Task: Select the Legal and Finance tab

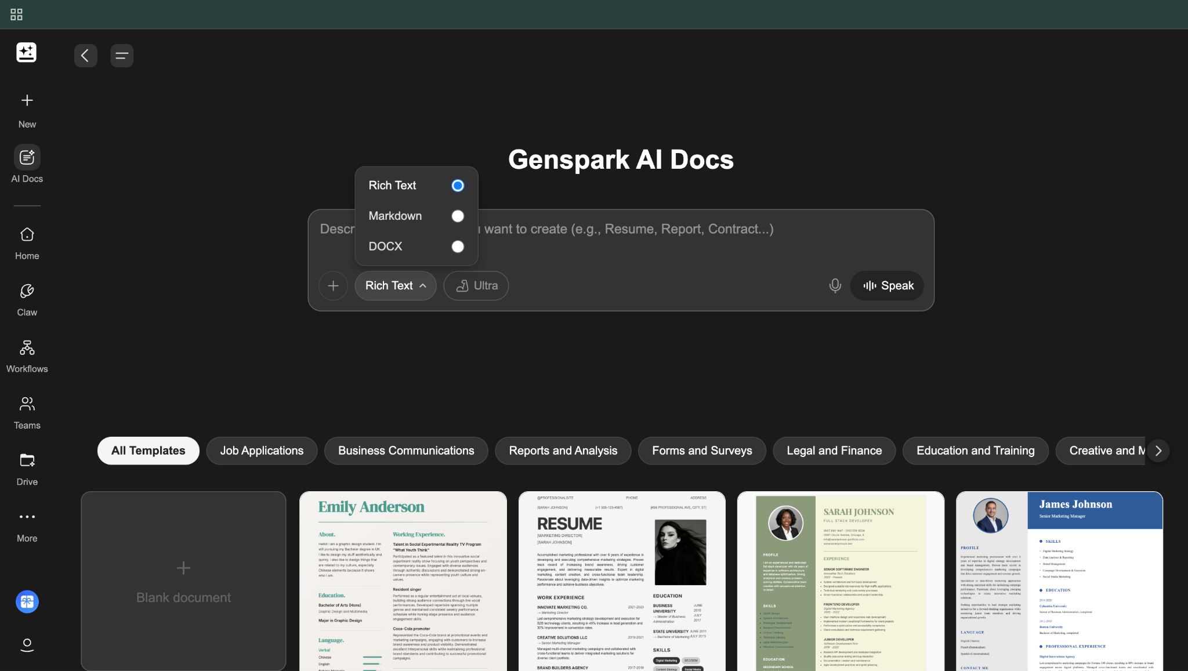Action: [834, 451]
